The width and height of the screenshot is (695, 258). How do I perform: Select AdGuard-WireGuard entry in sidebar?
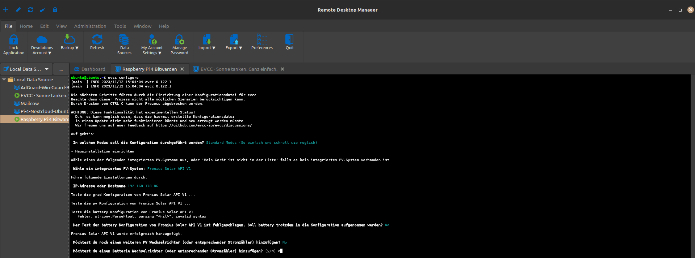click(44, 87)
